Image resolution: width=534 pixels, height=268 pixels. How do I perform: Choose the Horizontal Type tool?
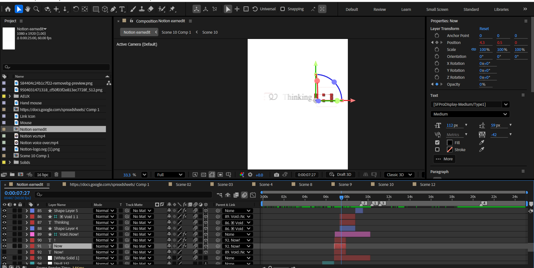[x=122, y=9]
